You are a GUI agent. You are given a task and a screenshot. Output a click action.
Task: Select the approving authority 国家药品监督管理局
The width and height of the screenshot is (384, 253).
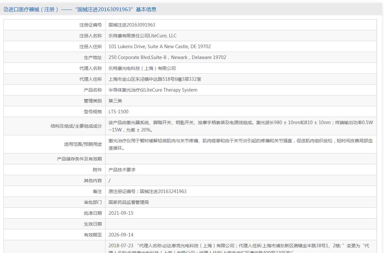pyautogui.click(x=129, y=202)
